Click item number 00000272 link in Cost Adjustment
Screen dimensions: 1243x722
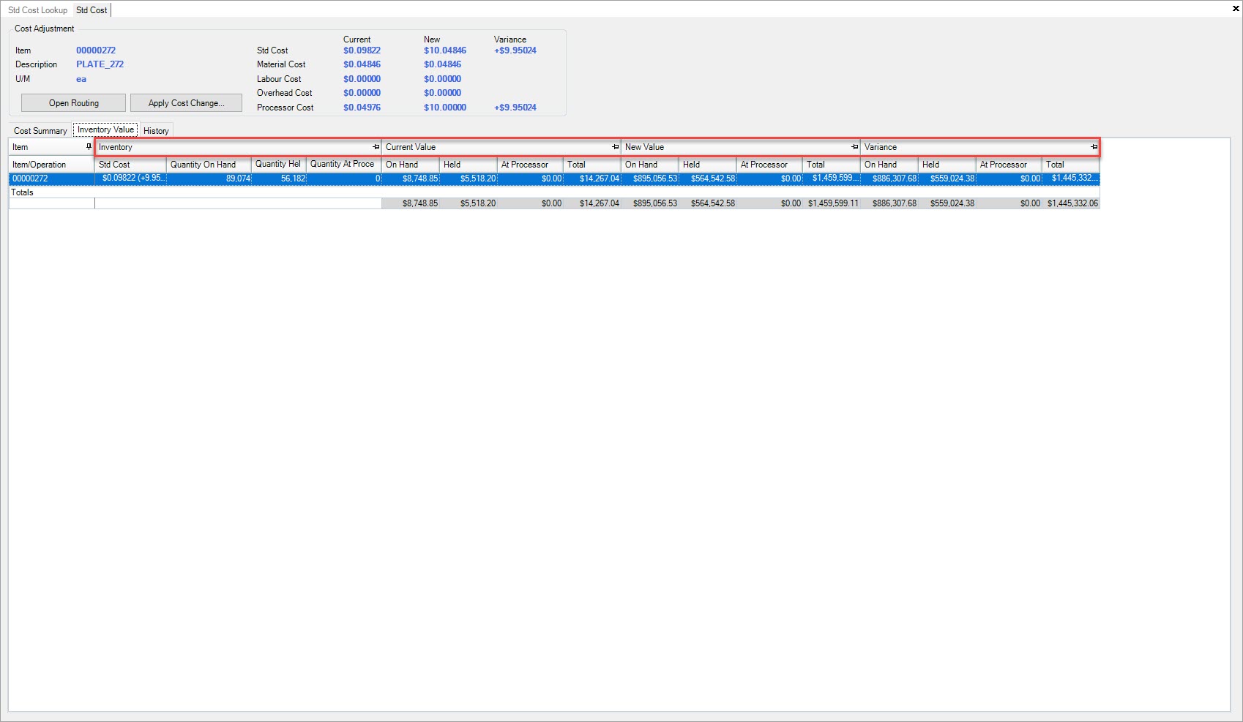[x=96, y=50]
